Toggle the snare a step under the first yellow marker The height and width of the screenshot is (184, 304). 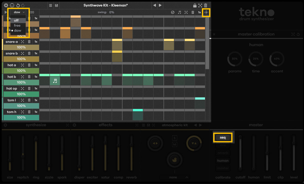tap(117, 46)
